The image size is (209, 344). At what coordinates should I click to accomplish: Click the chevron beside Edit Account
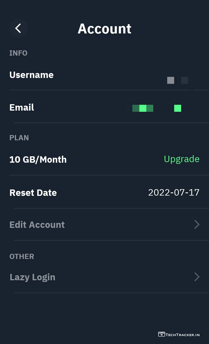pos(197,224)
